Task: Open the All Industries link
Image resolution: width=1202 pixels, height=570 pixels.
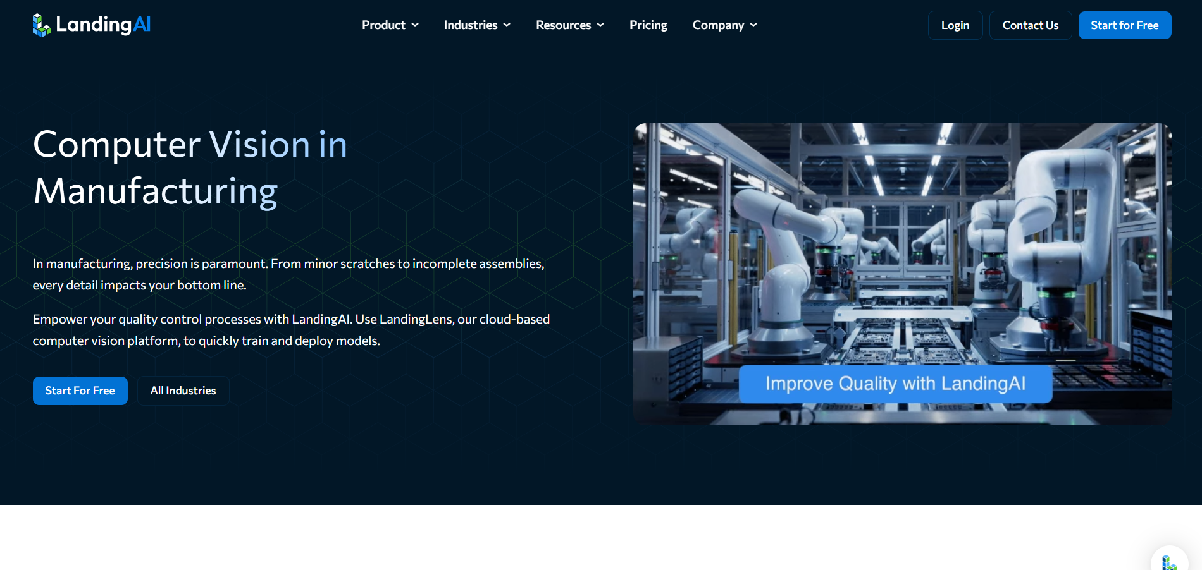Action: tap(183, 391)
